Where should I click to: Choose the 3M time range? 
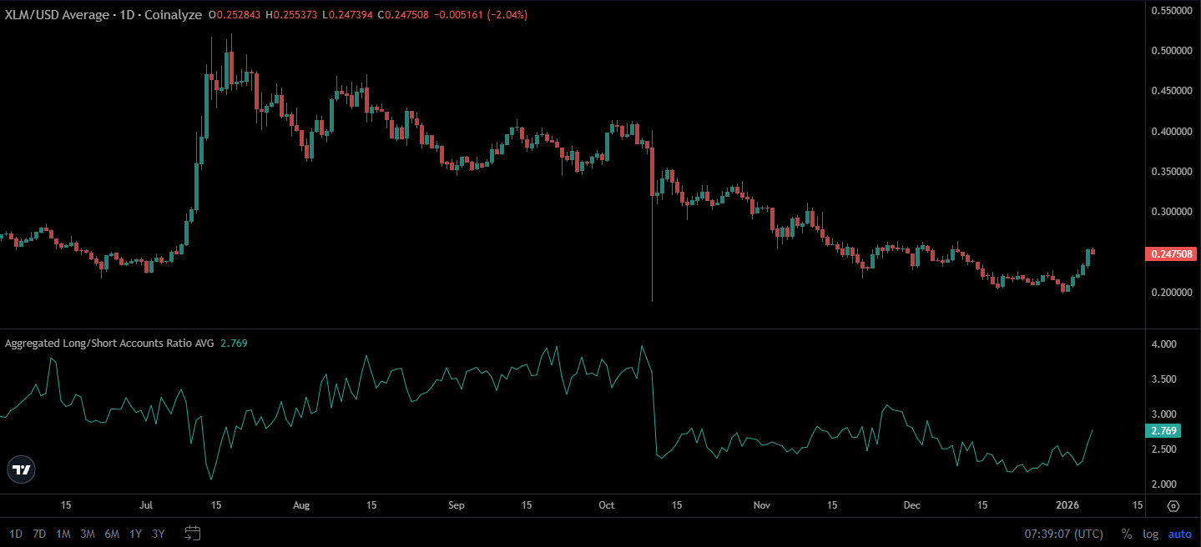(87, 534)
